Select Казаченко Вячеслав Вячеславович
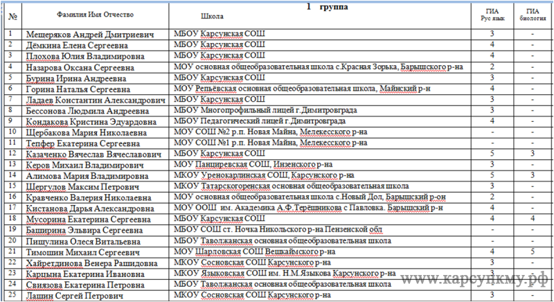The height and width of the screenshot is (302, 554). point(93,154)
